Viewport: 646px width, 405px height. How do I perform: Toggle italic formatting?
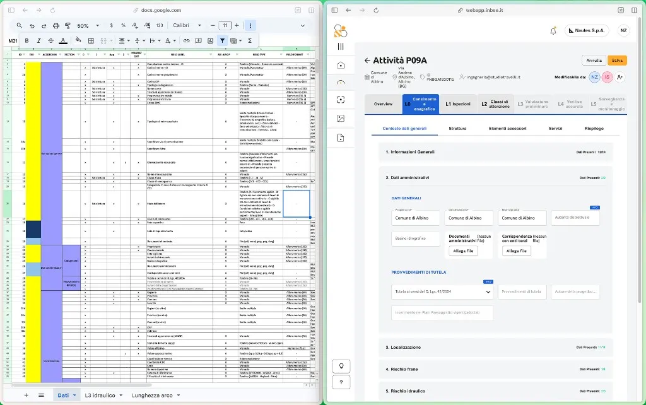point(38,40)
